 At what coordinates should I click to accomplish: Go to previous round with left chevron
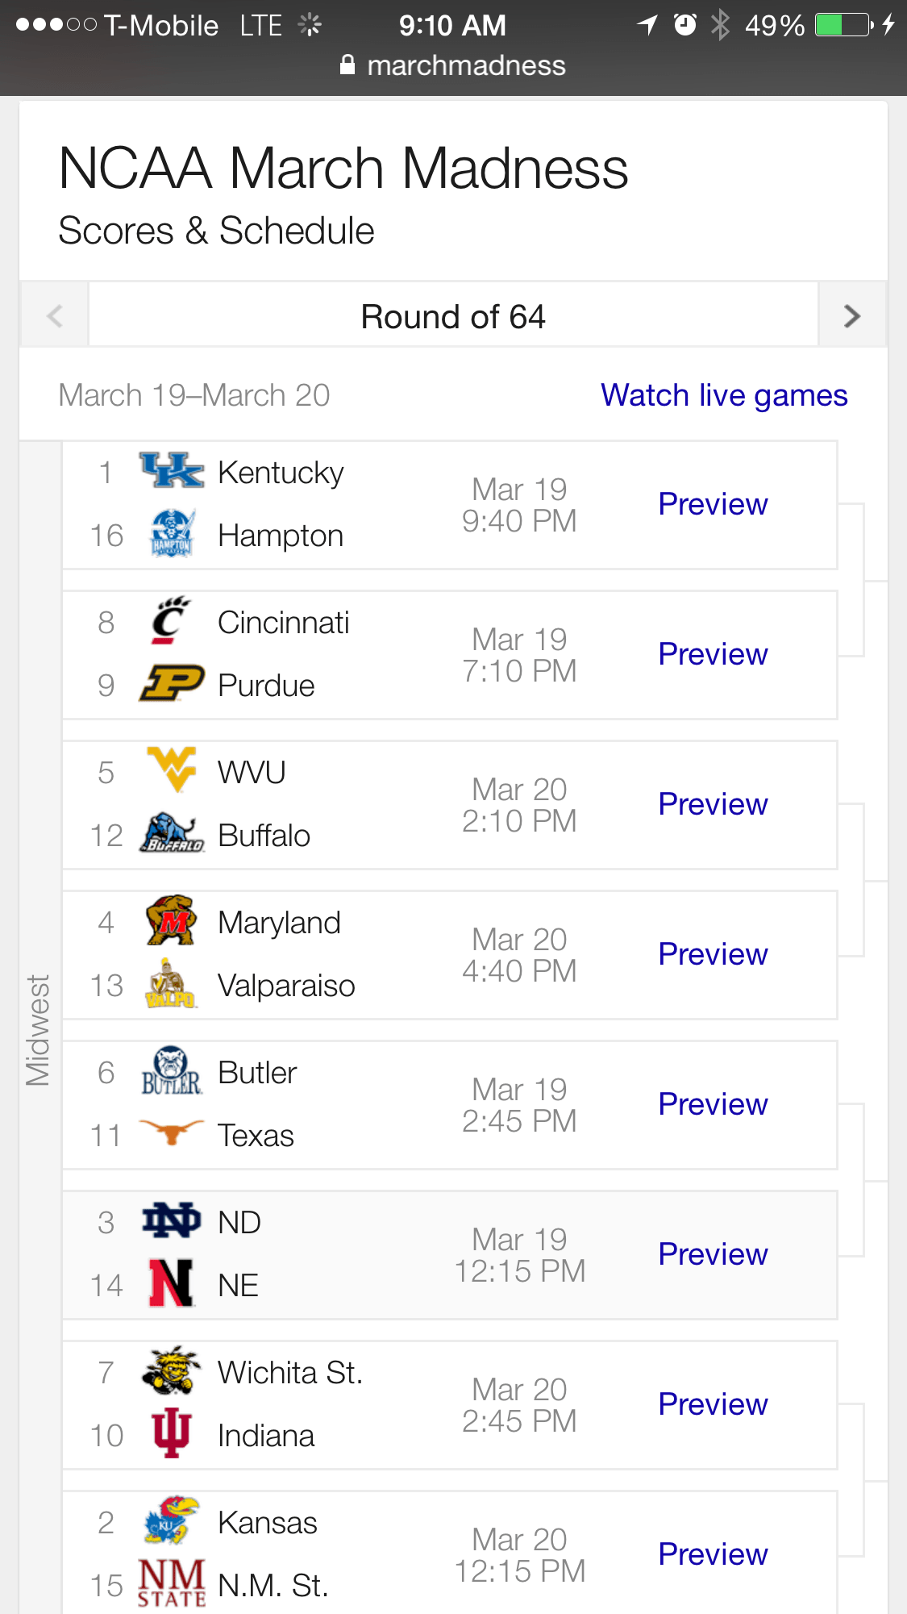point(55,316)
